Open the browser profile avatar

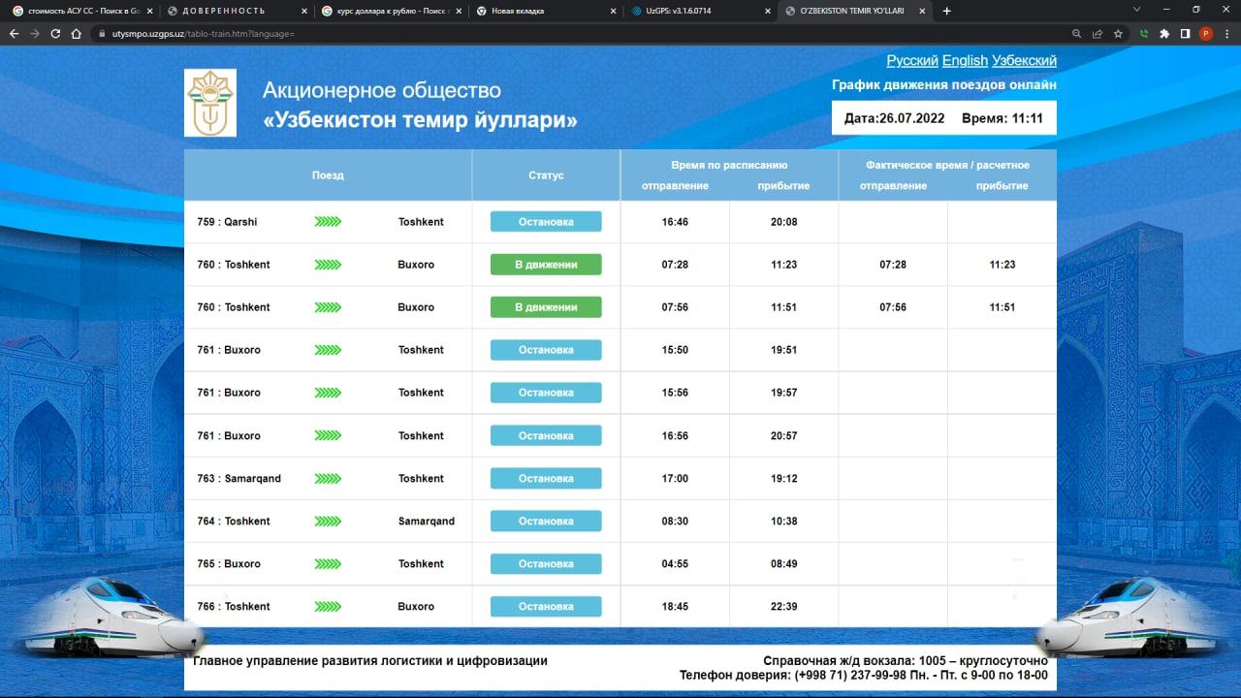point(1206,33)
